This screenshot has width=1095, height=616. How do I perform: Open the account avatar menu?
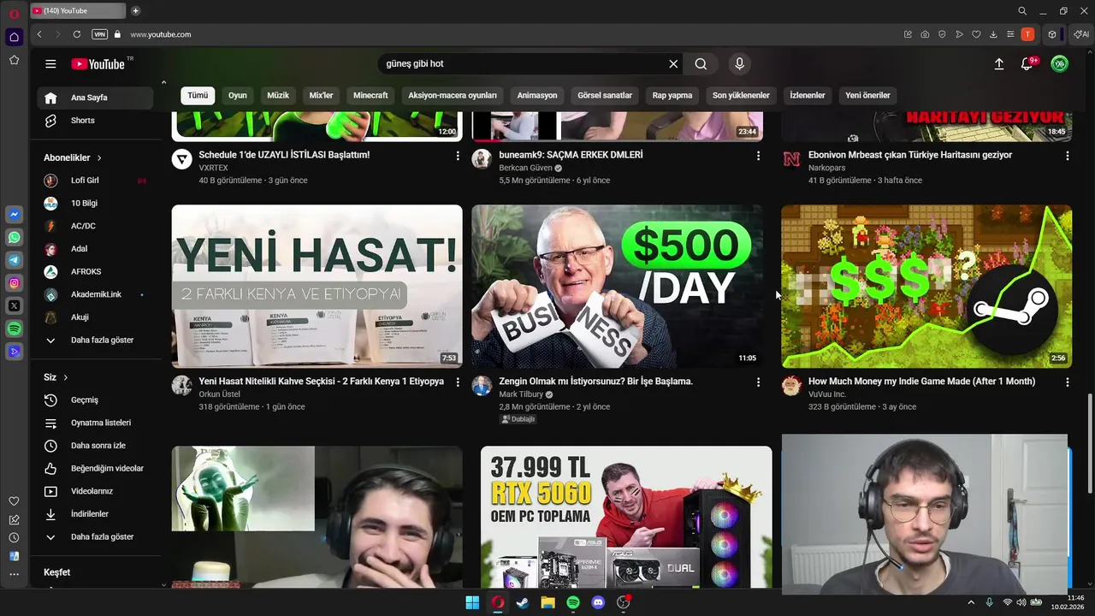point(1059,64)
